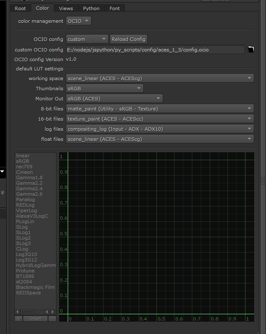Click the browse file icon for custom OCIO config

pyautogui.click(x=251, y=50)
